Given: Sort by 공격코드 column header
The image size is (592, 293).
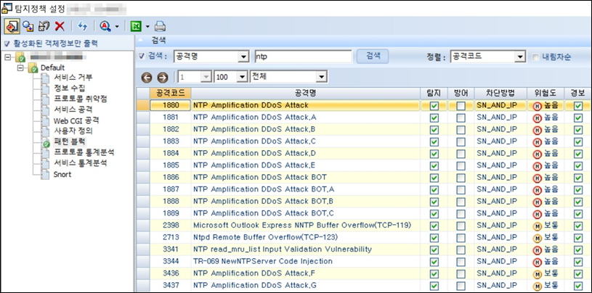Looking at the screenshot, I should [171, 93].
